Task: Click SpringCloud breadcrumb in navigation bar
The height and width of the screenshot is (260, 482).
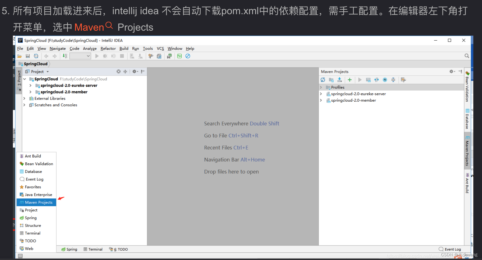Action: click(33, 64)
